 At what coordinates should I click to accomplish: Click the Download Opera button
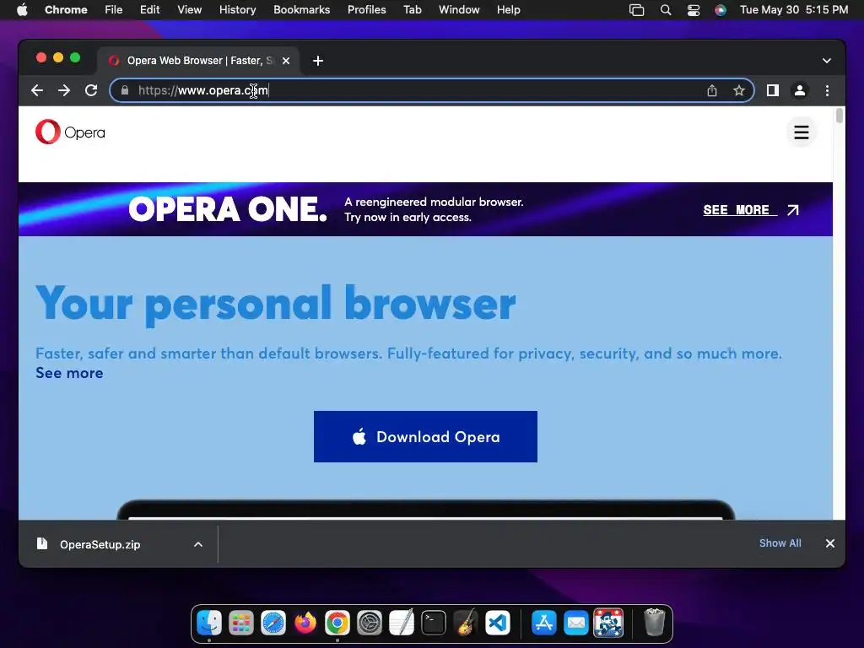(x=425, y=436)
